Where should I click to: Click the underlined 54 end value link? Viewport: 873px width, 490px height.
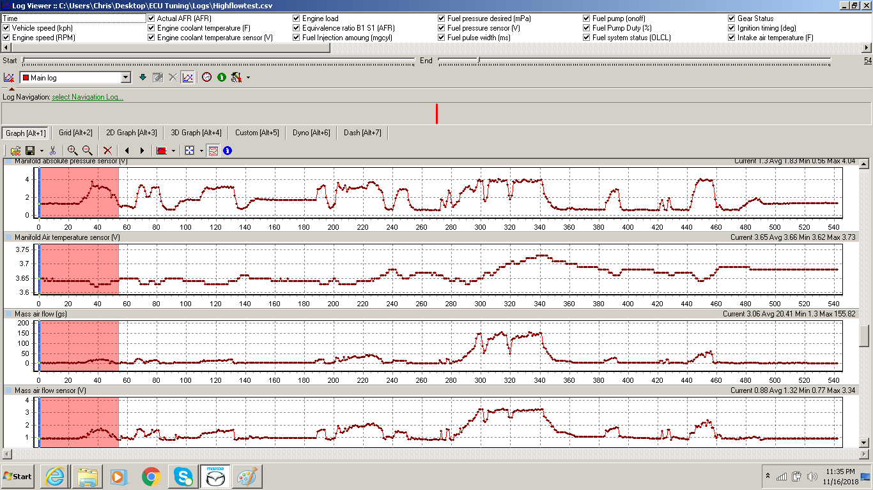[868, 61]
